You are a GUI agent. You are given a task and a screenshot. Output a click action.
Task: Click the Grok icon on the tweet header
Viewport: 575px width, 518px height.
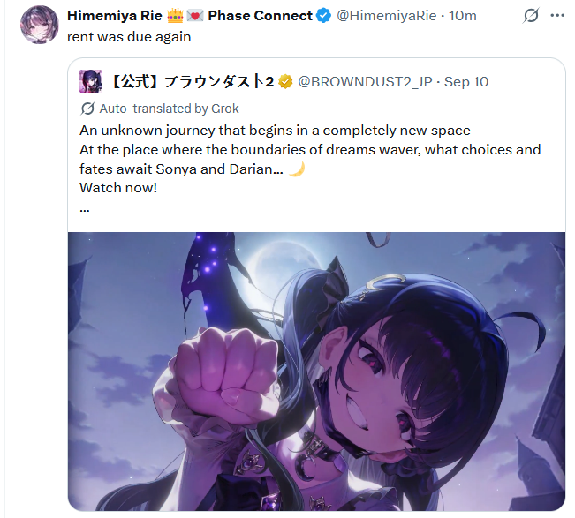tap(531, 16)
